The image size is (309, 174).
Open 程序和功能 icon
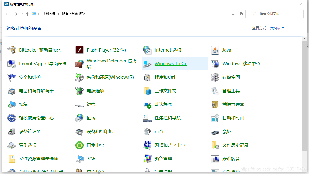point(147,77)
